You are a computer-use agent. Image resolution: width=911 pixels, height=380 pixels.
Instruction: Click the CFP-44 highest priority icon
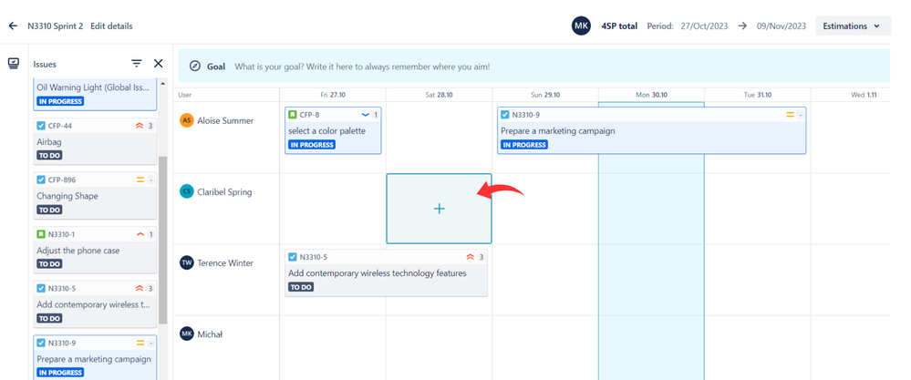tap(140, 126)
